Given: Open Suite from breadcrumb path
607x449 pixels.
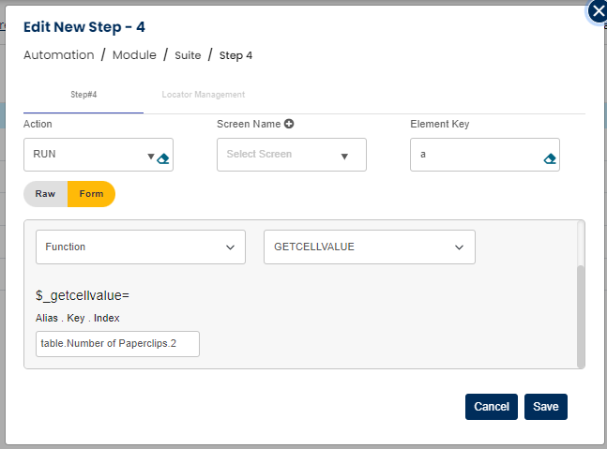Looking at the screenshot, I should (x=188, y=55).
